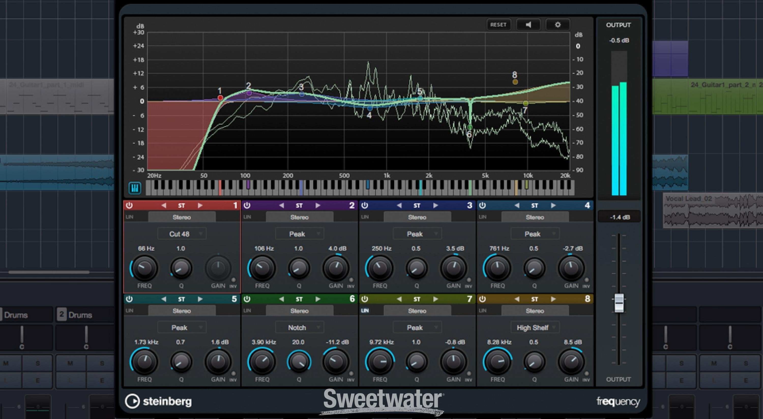Toggle band 6 gain INV button
The image size is (763, 419).
tap(351, 374)
